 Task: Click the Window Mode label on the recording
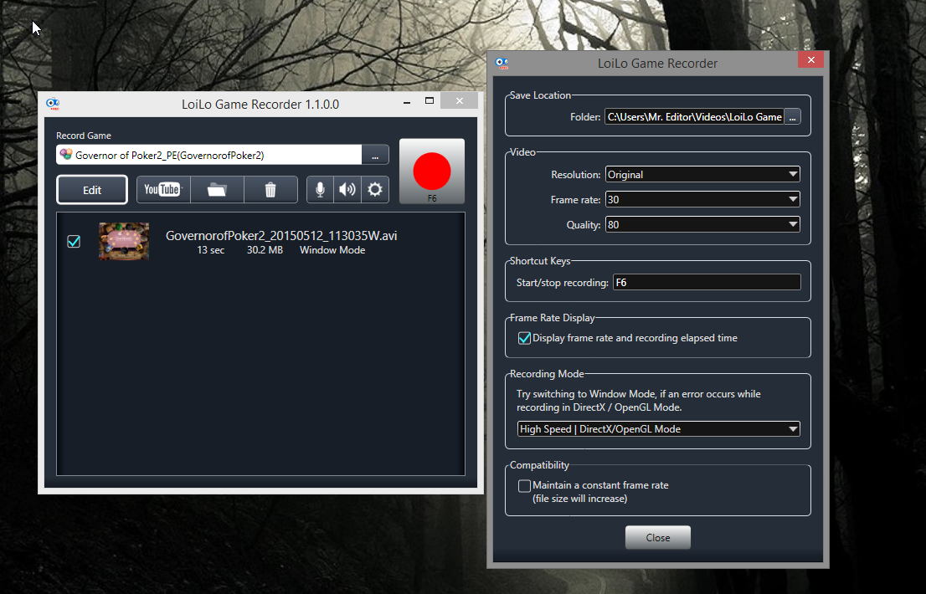tap(332, 250)
